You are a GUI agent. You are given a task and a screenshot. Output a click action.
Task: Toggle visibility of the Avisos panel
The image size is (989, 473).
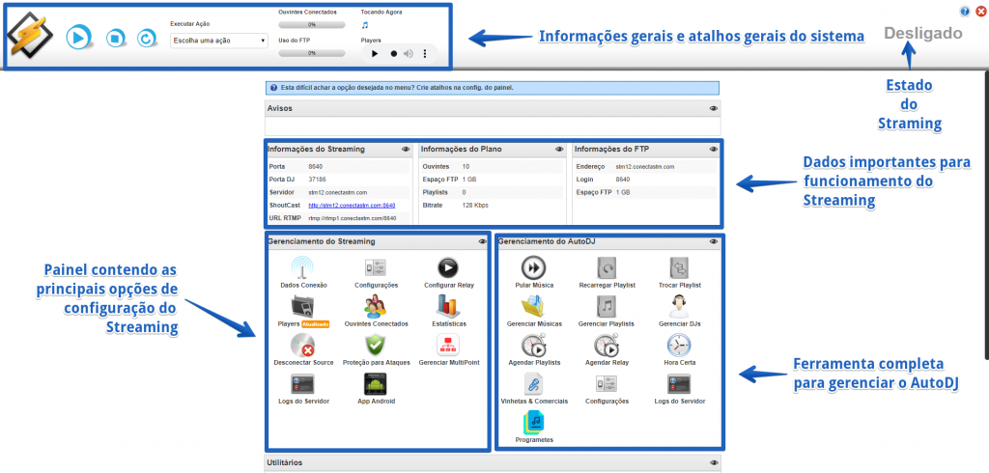(x=713, y=109)
